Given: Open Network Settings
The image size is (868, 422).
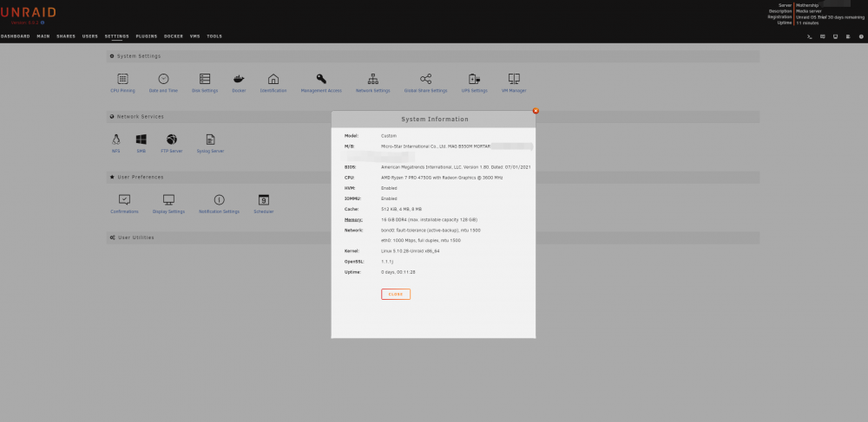Looking at the screenshot, I should pyautogui.click(x=372, y=83).
